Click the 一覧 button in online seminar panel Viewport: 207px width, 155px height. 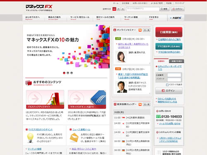[147, 30]
